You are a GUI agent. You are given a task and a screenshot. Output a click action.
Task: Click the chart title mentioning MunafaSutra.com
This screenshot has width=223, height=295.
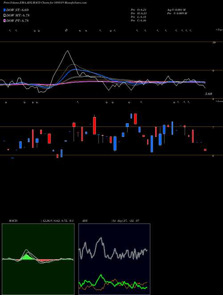tap(45, 3)
